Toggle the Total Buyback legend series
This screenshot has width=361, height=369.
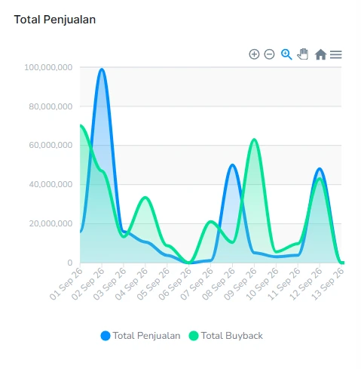pyautogui.click(x=225, y=336)
